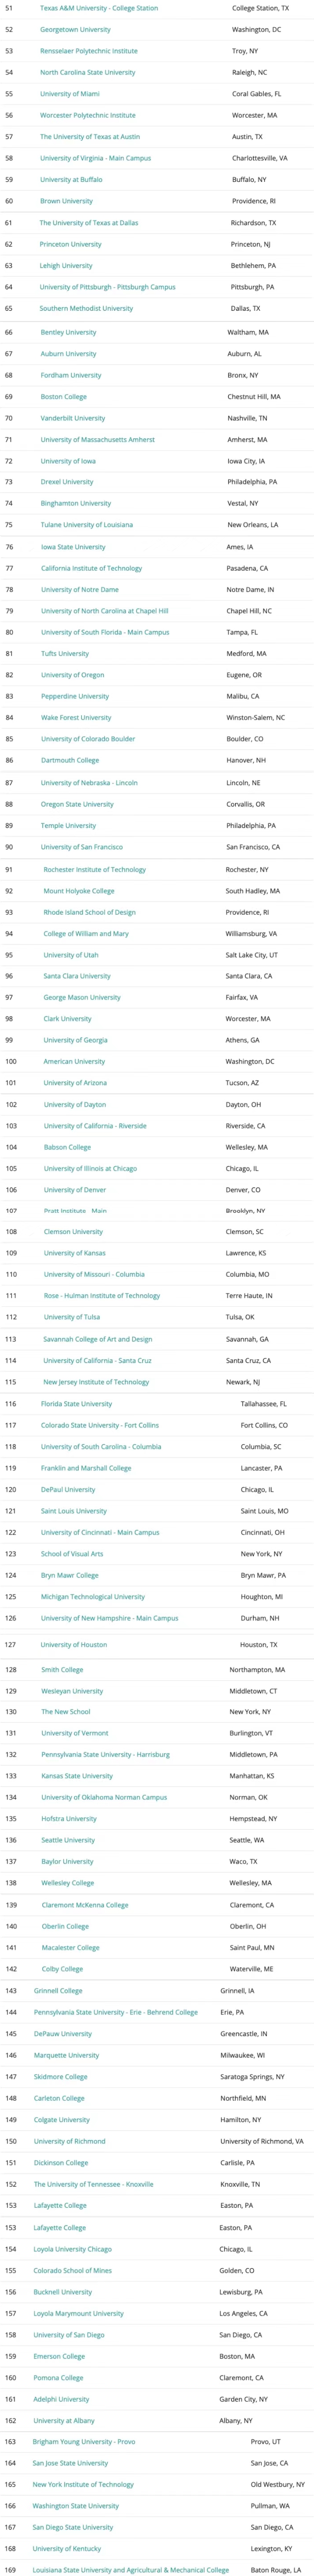Select Rhode Island School of Design
Image resolution: width=314 pixels, height=2576 pixels.
click(x=89, y=912)
